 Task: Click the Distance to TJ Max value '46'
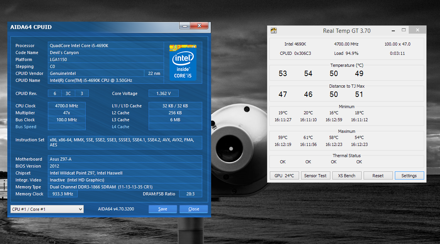click(308, 94)
